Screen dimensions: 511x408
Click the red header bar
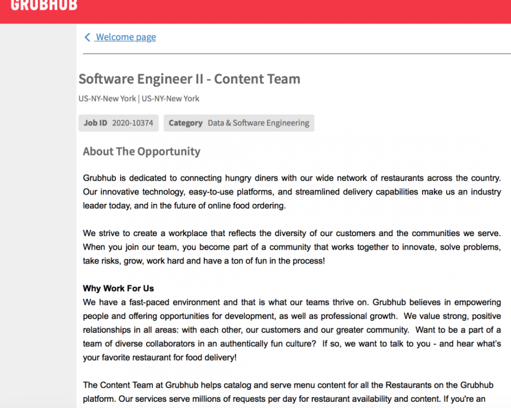[x=307, y=11]
